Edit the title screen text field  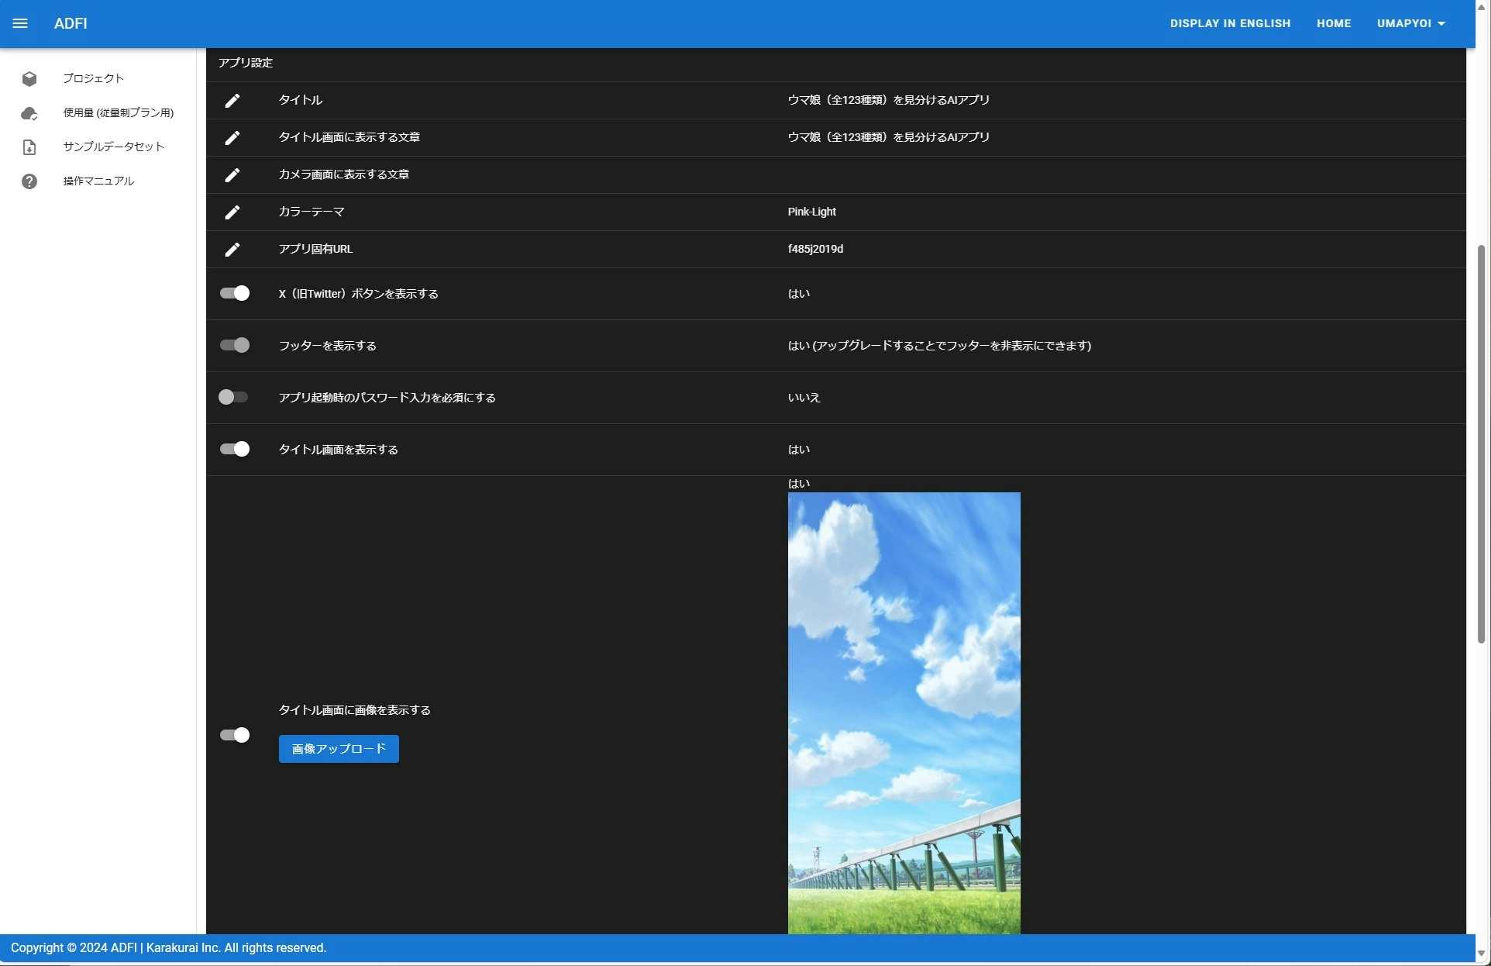(232, 138)
